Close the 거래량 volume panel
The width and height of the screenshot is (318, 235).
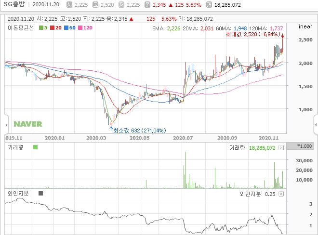coord(281,148)
